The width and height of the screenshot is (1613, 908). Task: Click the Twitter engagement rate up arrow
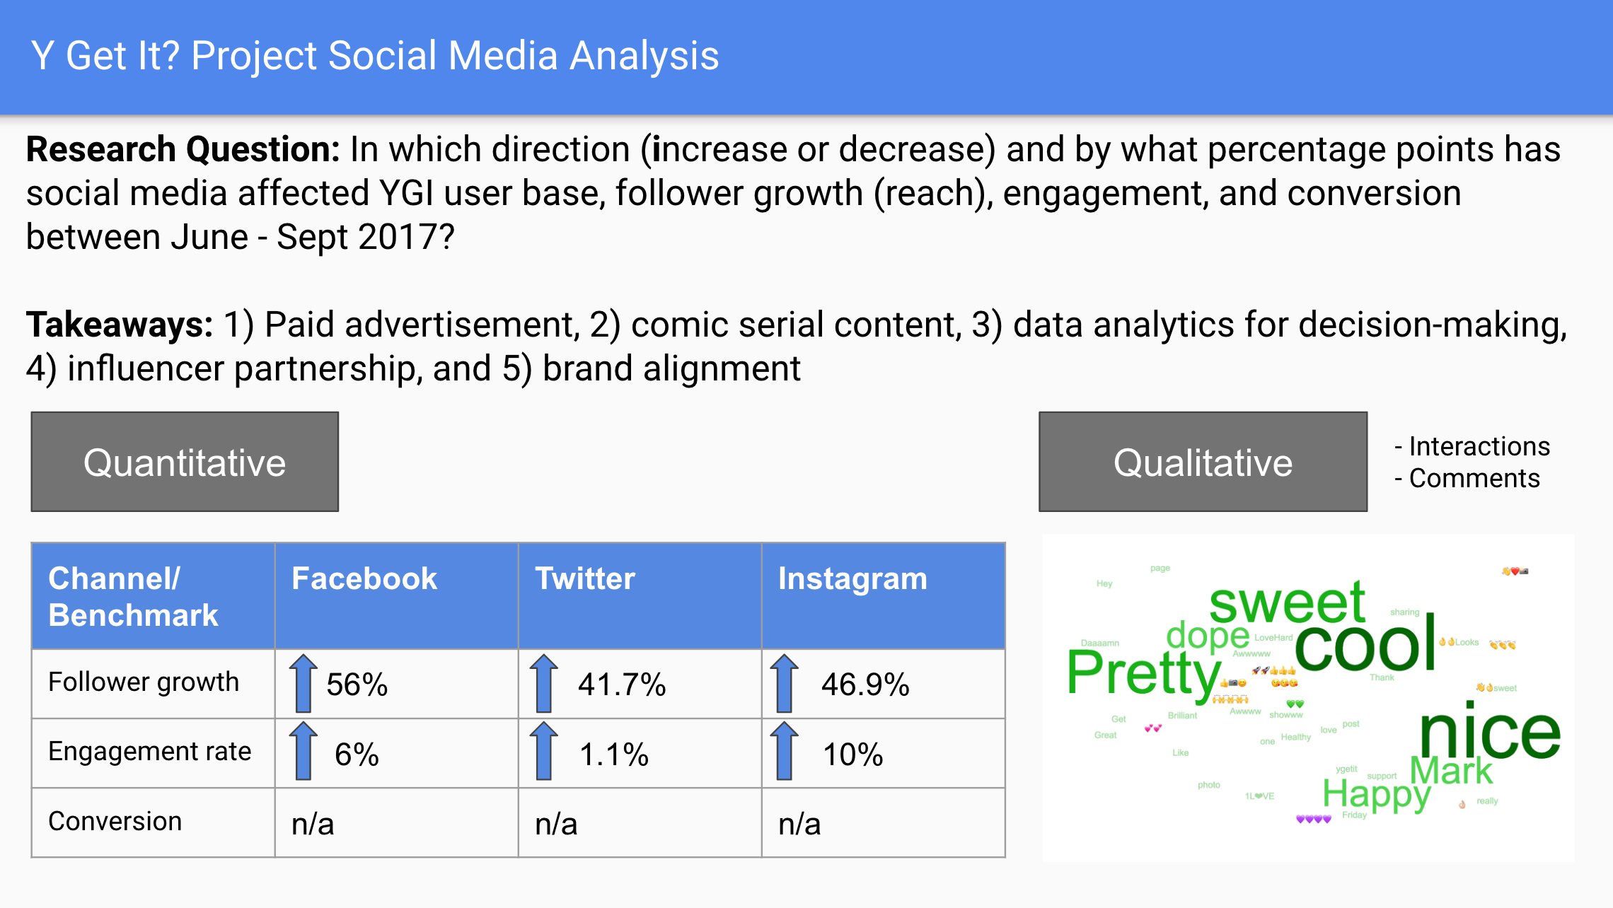tap(543, 751)
